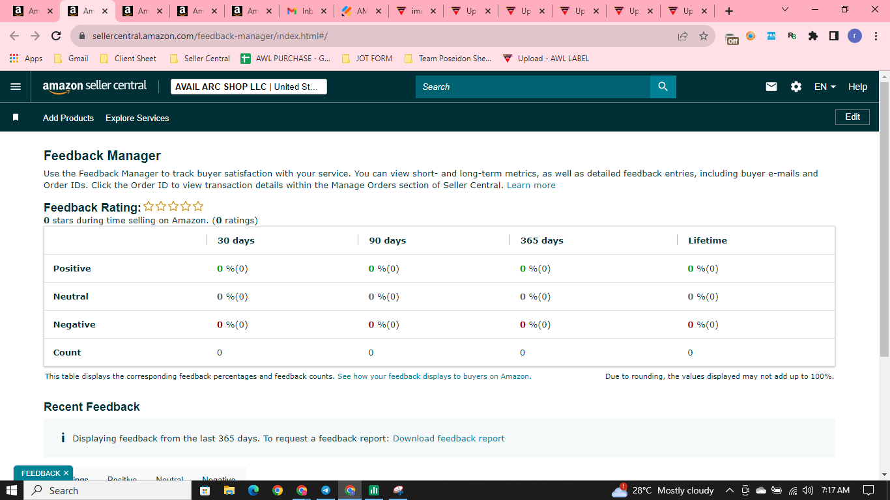Open the tab search chevron
The height and width of the screenshot is (500, 890).
pos(784,10)
